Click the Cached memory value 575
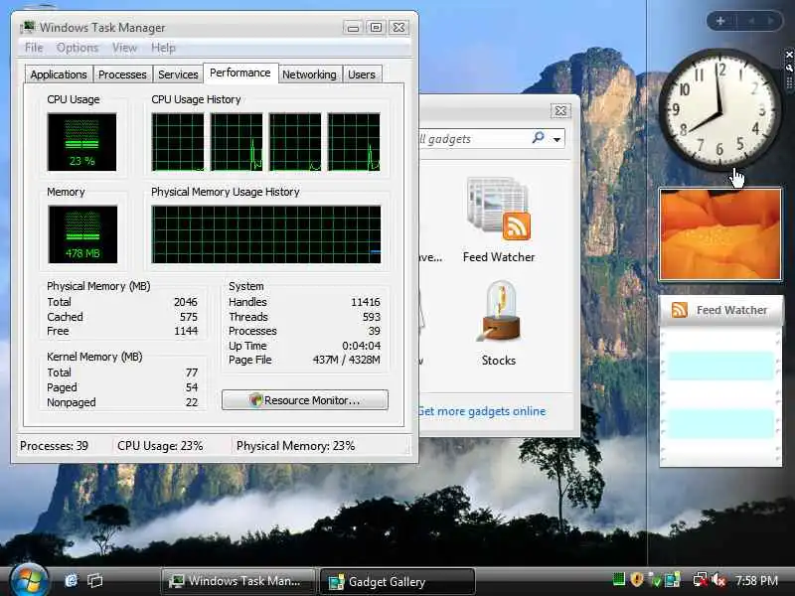Image resolution: width=795 pixels, height=596 pixels. [189, 317]
